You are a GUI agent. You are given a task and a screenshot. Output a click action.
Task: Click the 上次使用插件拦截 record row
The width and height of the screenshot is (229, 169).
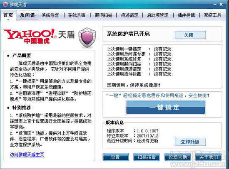[x=139, y=74]
